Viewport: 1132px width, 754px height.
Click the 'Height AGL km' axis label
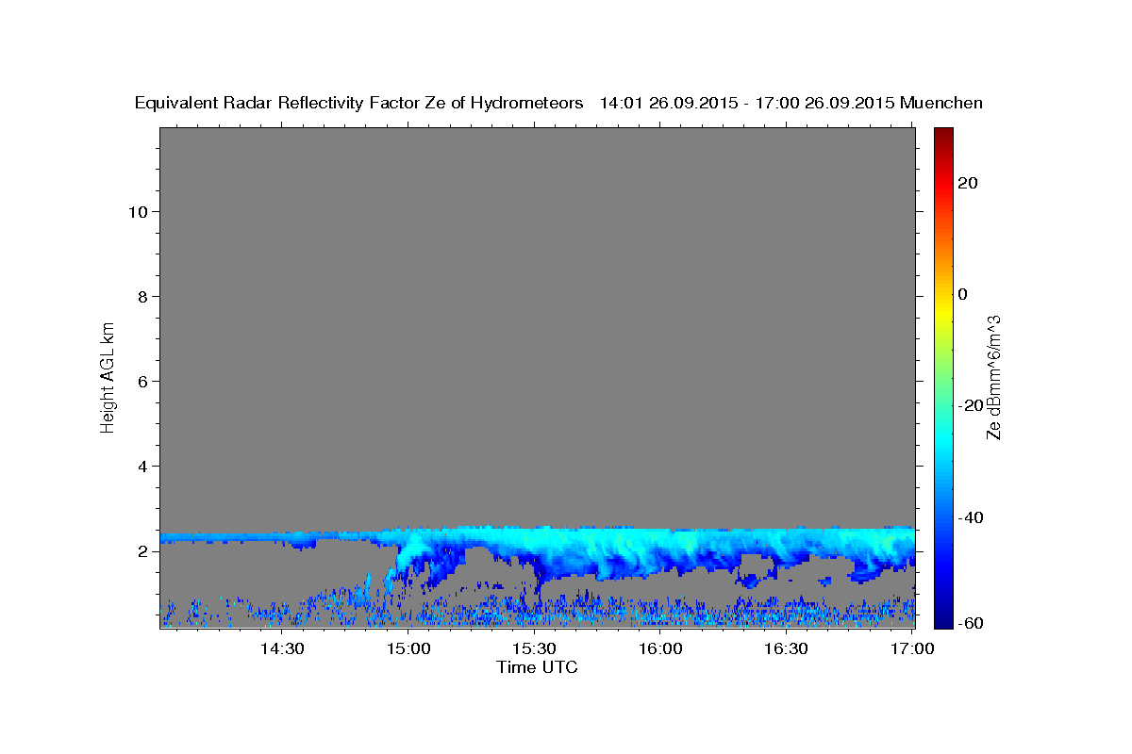click(x=108, y=376)
